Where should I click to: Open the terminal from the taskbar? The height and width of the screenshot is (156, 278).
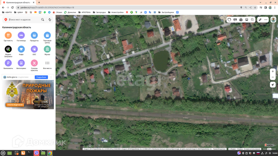30,153
